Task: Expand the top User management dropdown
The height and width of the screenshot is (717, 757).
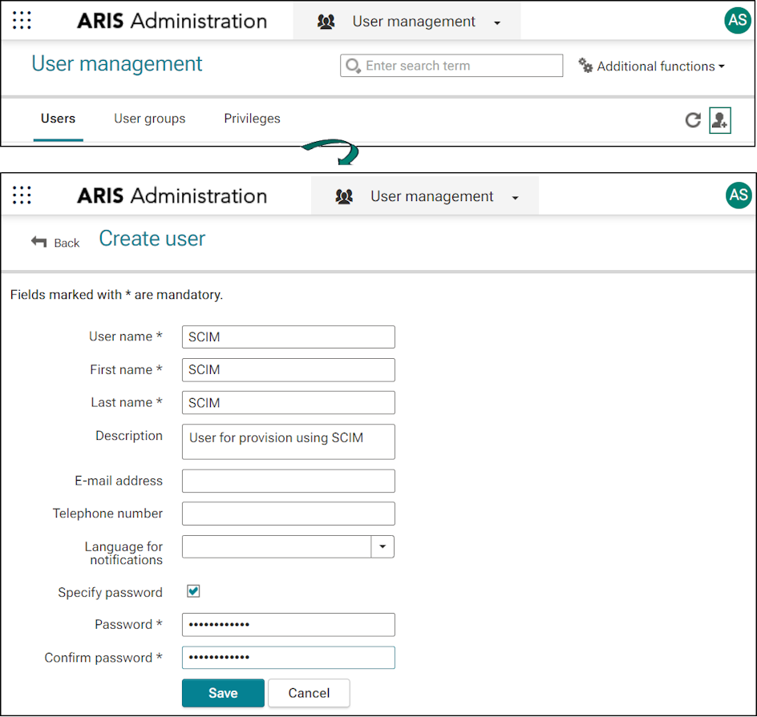Action: coord(497,22)
